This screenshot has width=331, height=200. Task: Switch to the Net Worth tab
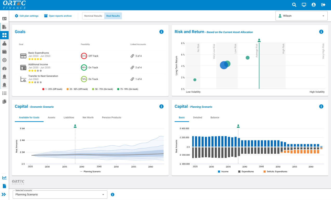tap(88, 118)
